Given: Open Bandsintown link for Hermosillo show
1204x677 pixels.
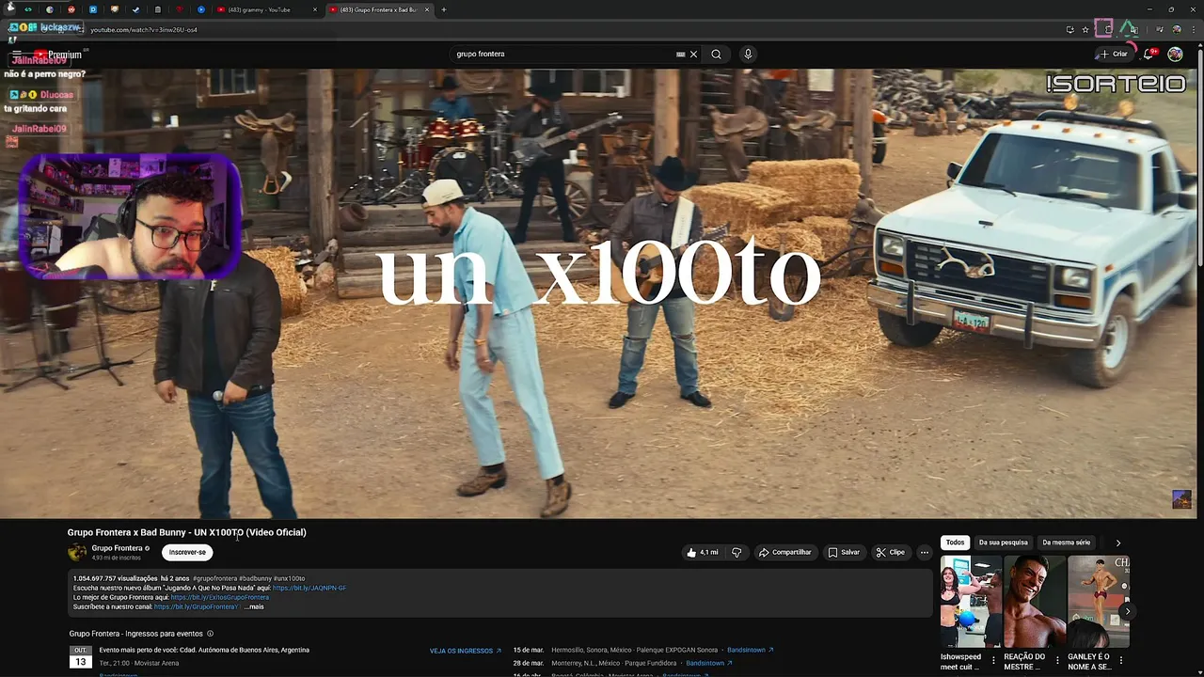Looking at the screenshot, I should tap(751, 650).
